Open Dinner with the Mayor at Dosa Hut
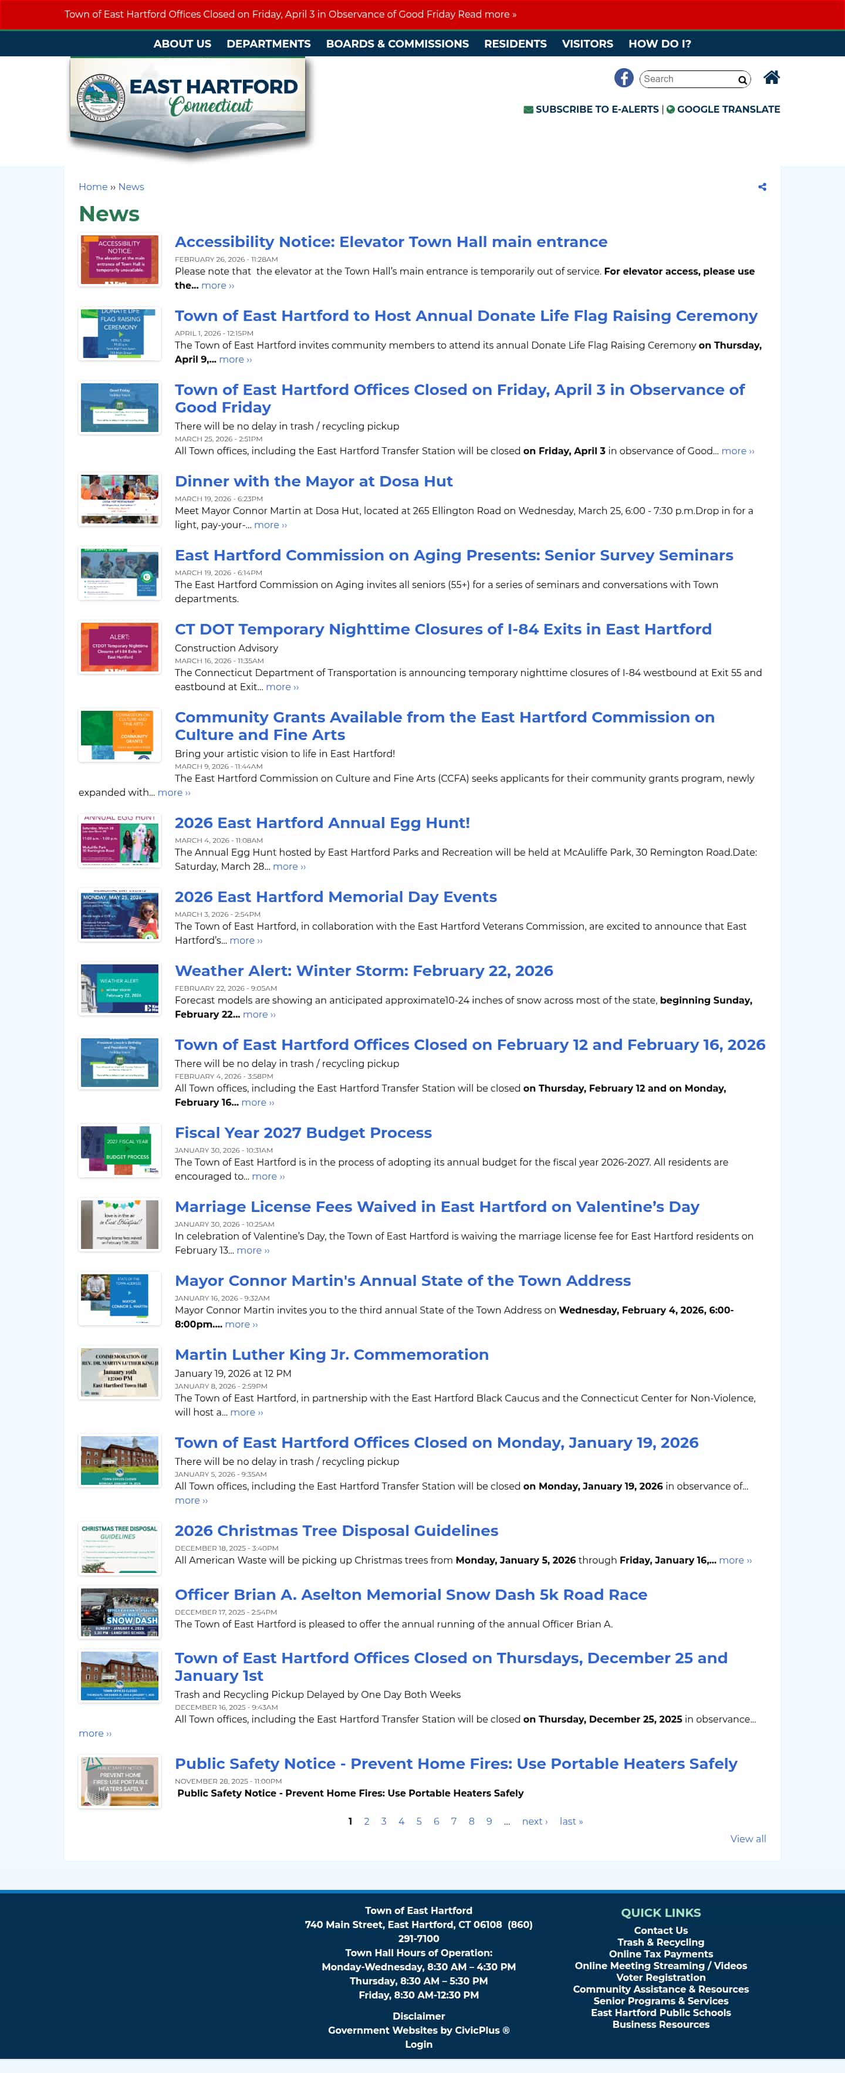 [314, 481]
